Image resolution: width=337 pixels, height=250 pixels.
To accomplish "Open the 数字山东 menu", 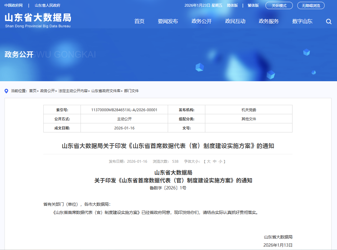I will click(x=302, y=21).
